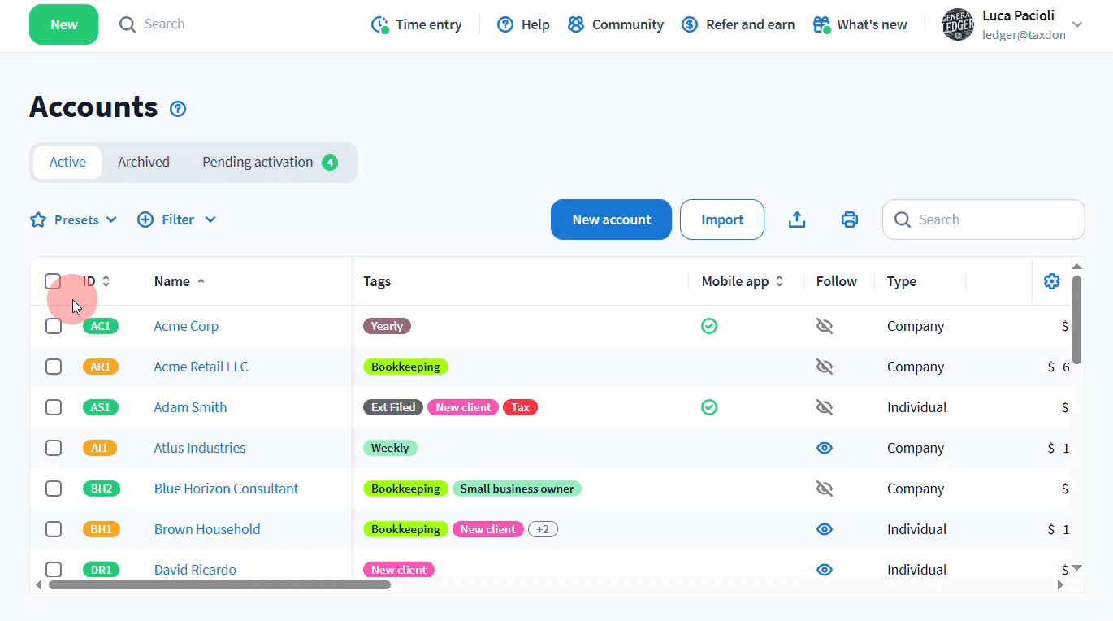The height and width of the screenshot is (621, 1113).
Task: Expand the Filter dropdown
Action: [176, 219]
